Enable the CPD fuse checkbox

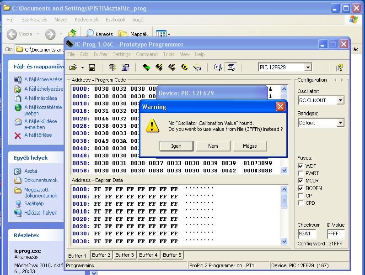pos(301,203)
